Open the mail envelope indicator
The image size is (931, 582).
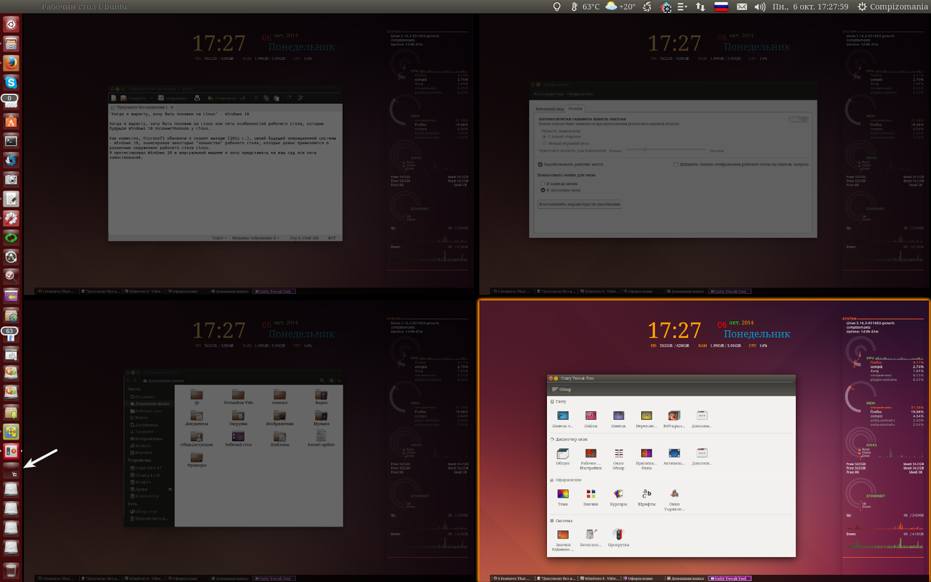tap(742, 7)
